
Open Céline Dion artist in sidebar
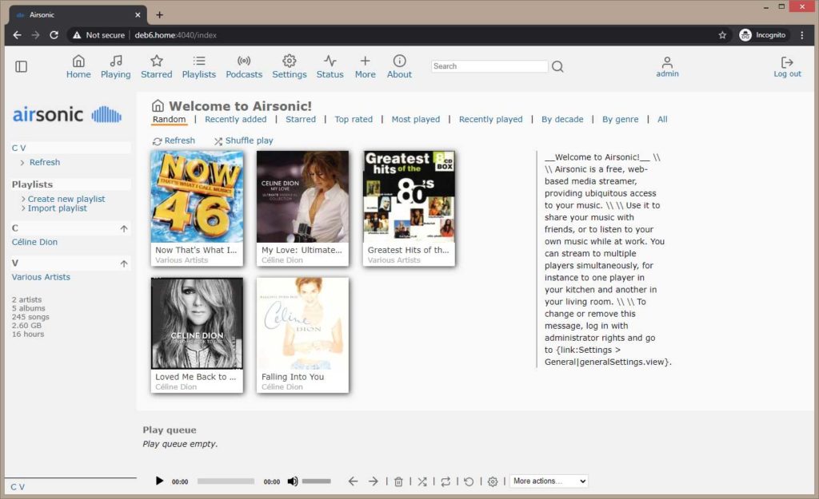pyautogui.click(x=34, y=242)
